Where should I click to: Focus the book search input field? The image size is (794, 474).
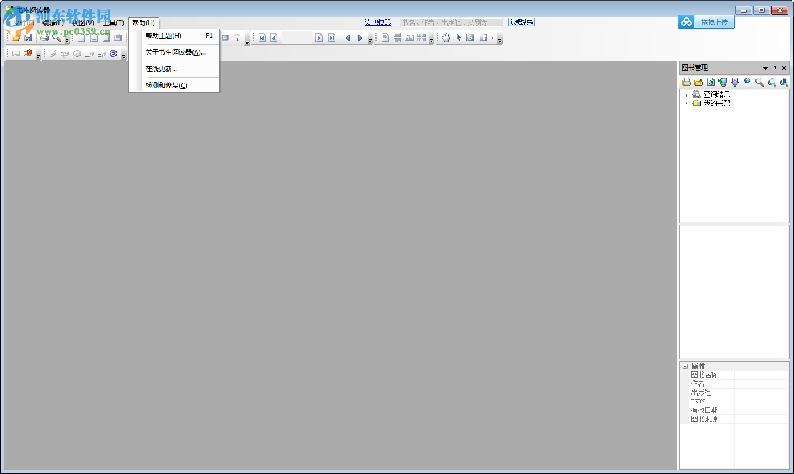click(451, 23)
